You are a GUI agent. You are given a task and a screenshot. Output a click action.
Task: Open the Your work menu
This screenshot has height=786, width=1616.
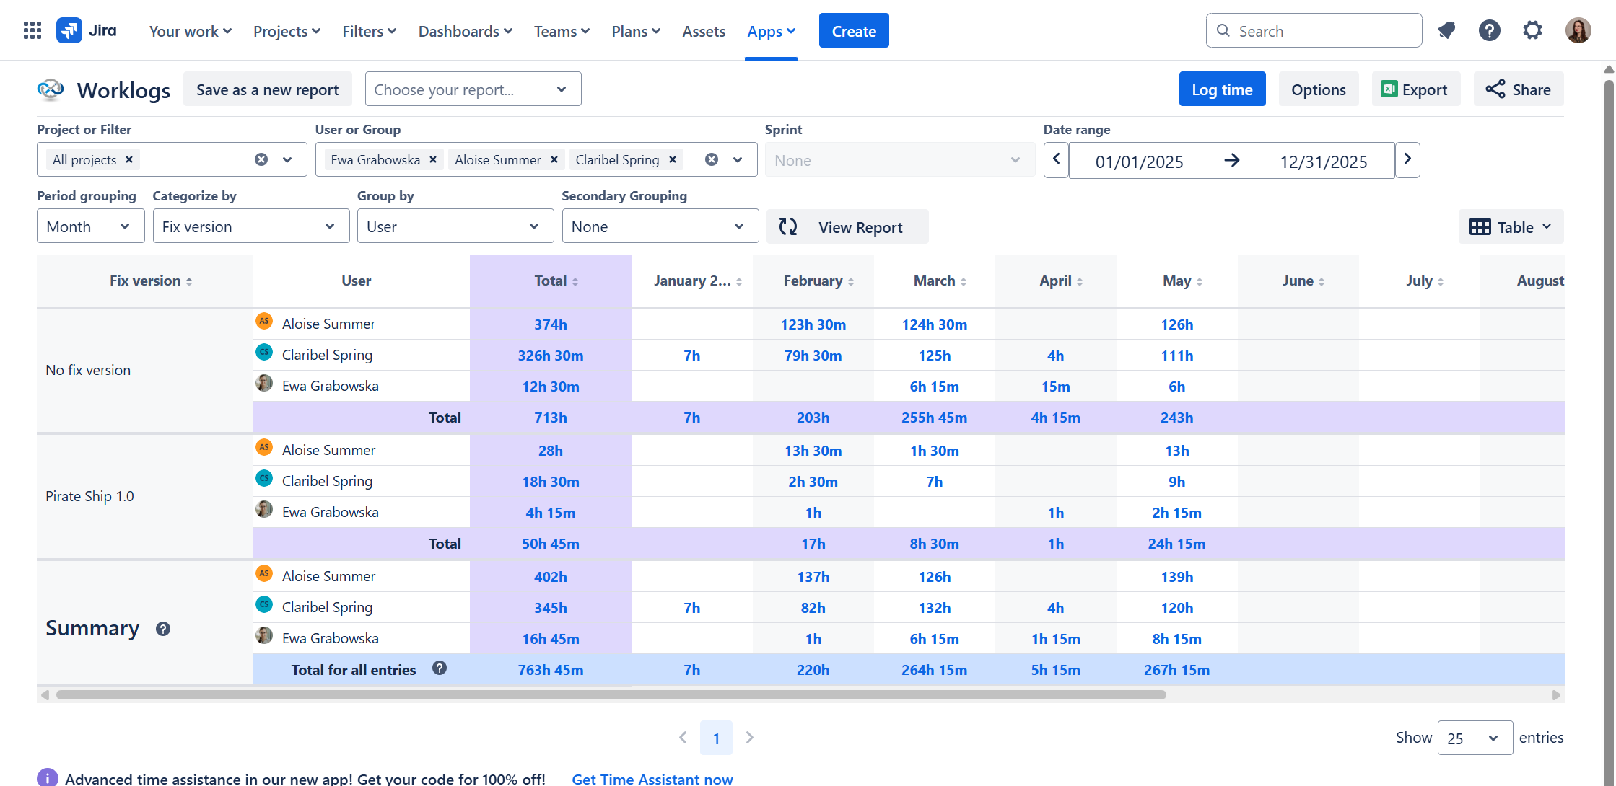click(191, 31)
